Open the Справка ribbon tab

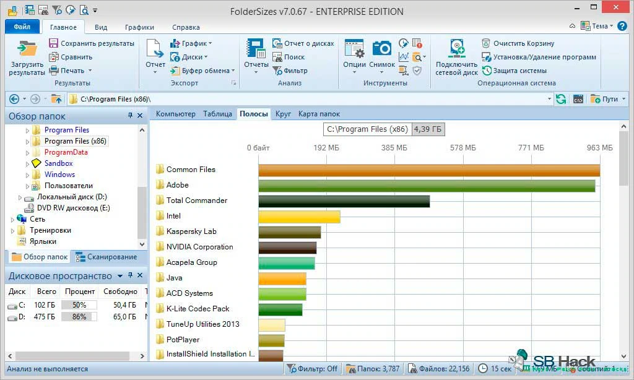coord(186,27)
